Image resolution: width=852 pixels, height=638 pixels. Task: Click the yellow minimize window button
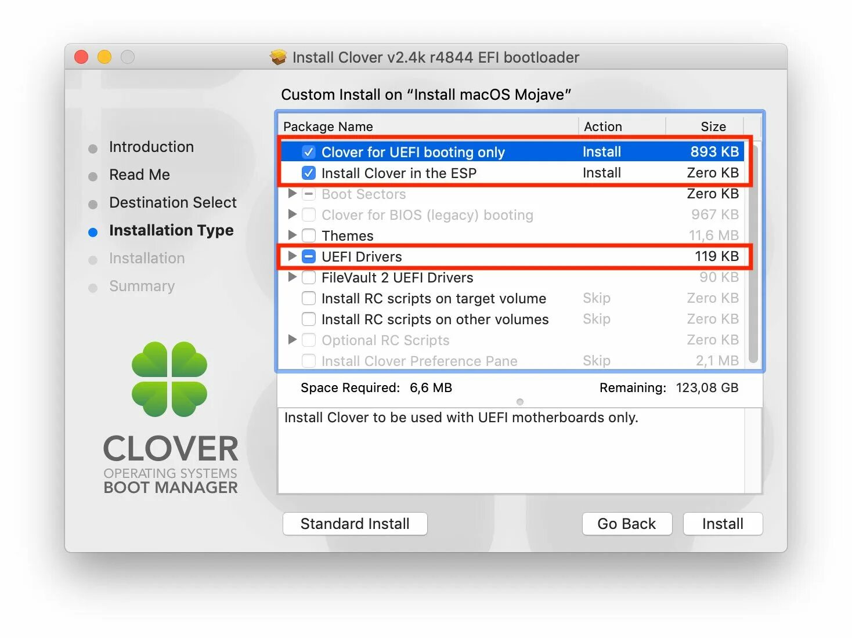click(104, 57)
